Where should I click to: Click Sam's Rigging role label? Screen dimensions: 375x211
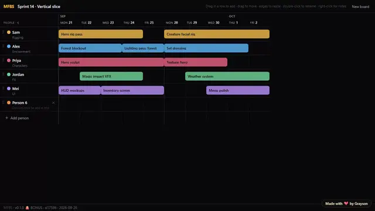pyautogui.click(x=18, y=38)
